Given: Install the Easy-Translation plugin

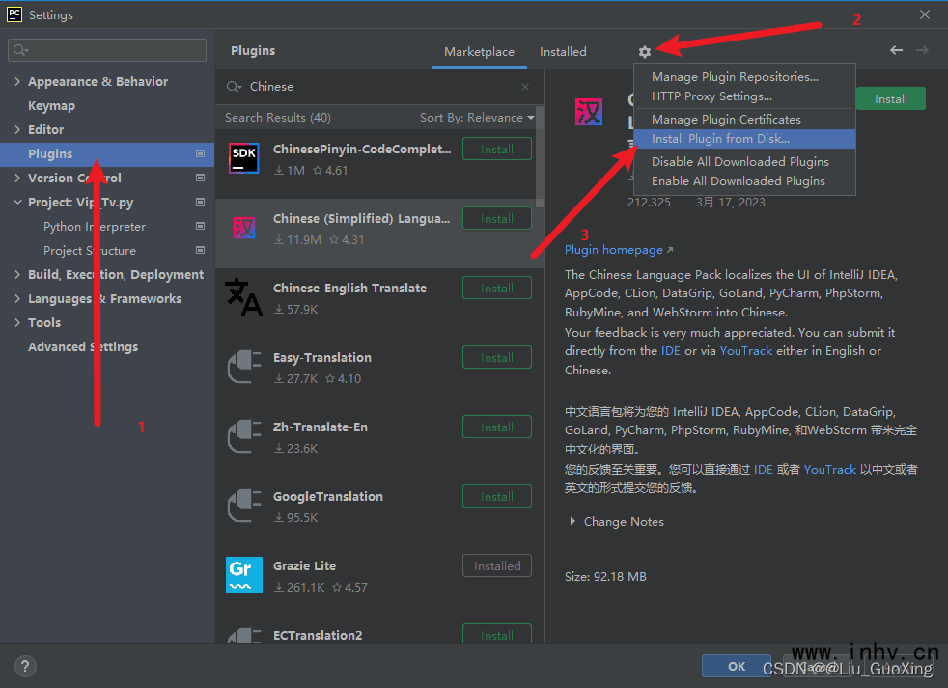Looking at the screenshot, I should point(497,358).
